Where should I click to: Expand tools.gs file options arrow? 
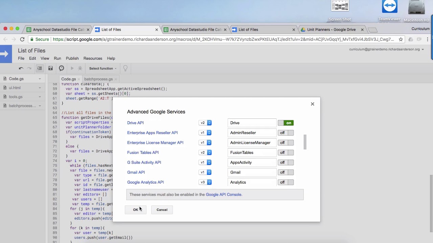point(40,97)
